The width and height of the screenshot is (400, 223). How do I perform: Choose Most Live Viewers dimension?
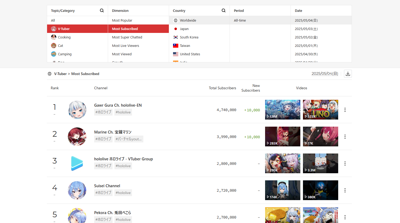coord(138,46)
